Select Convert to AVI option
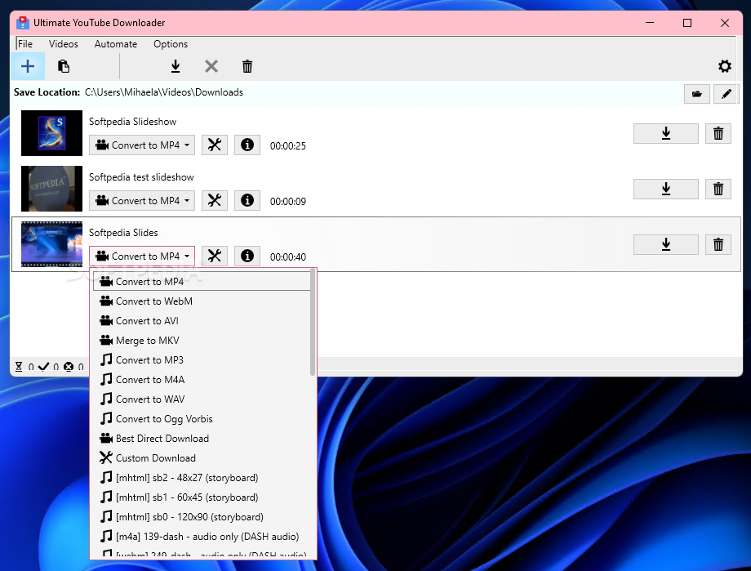The width and height of the screenshot is (751, 571). click(202, 321)
